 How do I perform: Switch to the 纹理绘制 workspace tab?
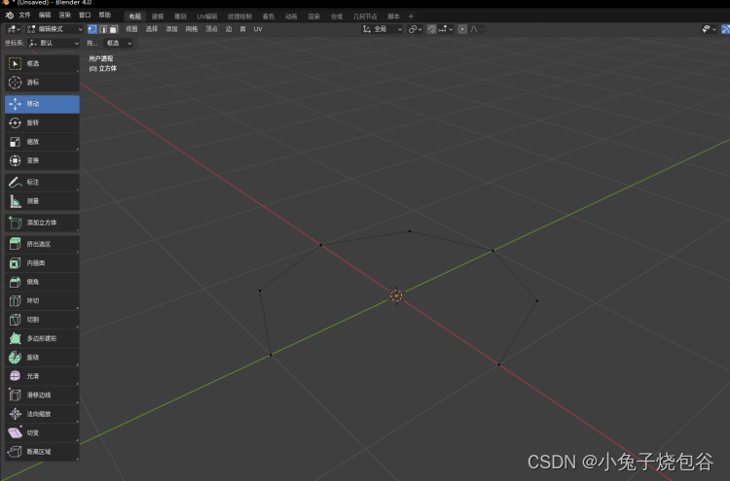tap(239, 17)
